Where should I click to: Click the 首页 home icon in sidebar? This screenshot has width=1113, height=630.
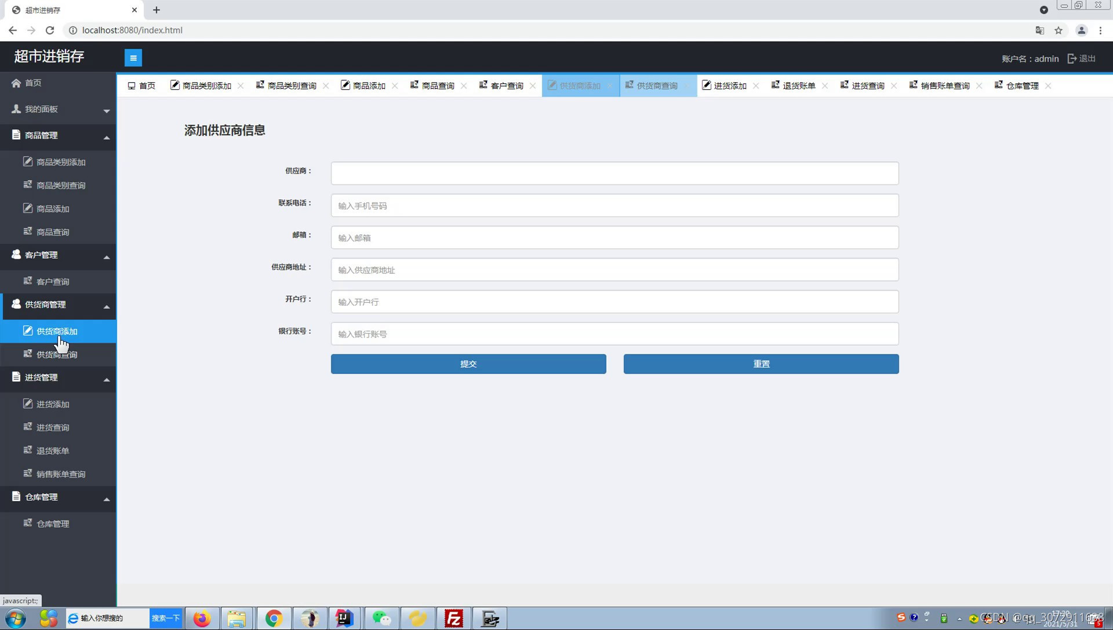[16, 83]
